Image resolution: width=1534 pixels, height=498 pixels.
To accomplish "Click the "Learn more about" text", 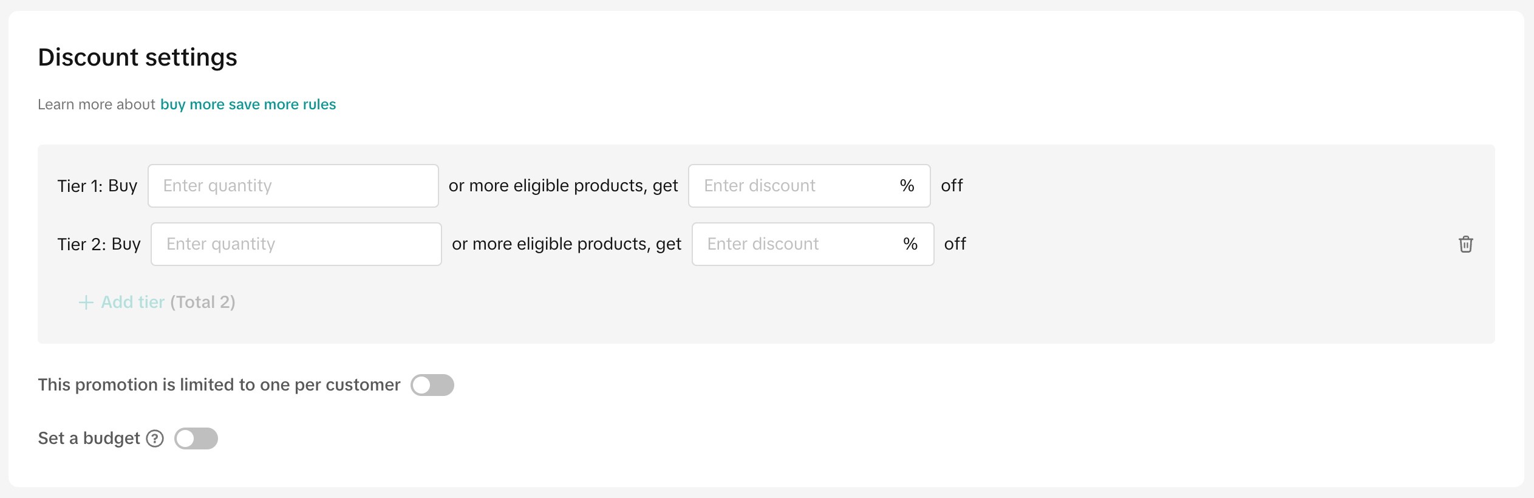I will click(x=97, y=104).
